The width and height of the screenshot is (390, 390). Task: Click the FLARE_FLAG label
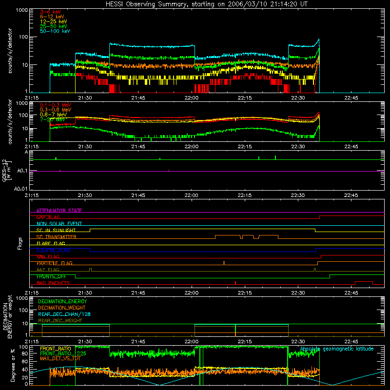tap(51, 243)
